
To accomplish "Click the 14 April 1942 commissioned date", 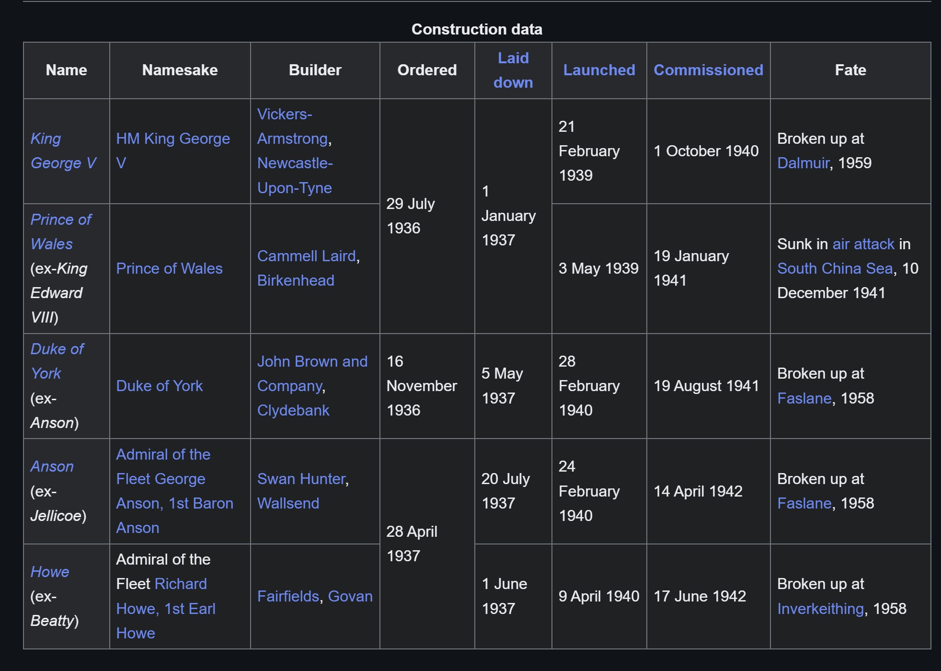I will point(698,492).
